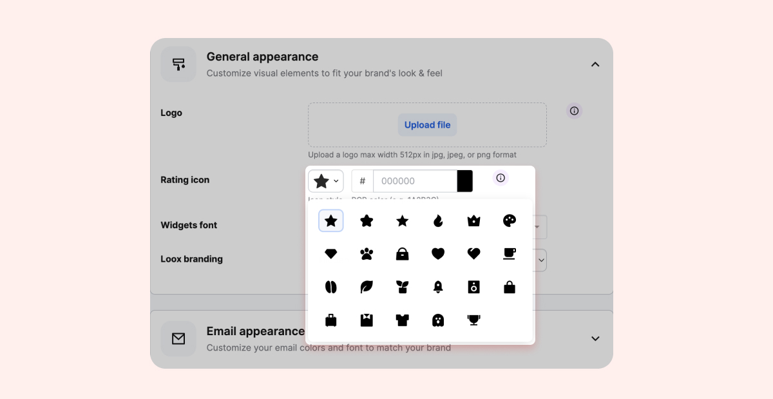The height and width of the screenshot is (399, 773).
Task: Pick the t-shirt rating icon
Action: [403, 320]
